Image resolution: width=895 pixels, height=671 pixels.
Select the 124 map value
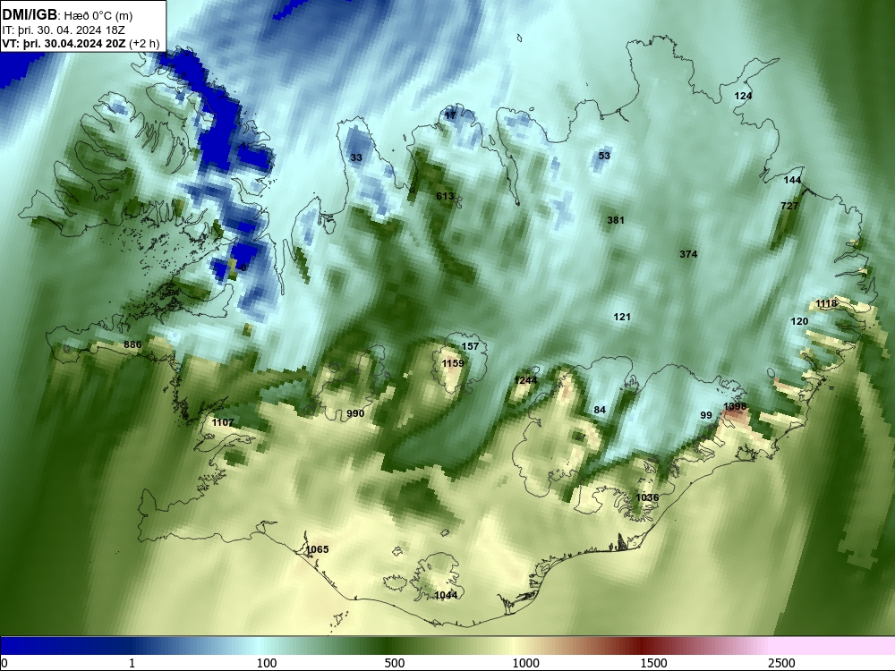click(x=743, y=96)
